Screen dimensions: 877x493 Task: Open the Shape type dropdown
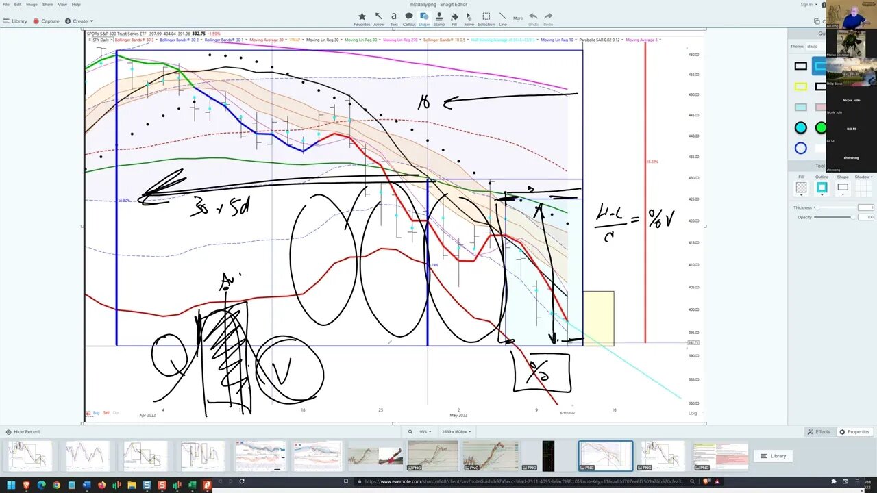(x=843, y=188)
